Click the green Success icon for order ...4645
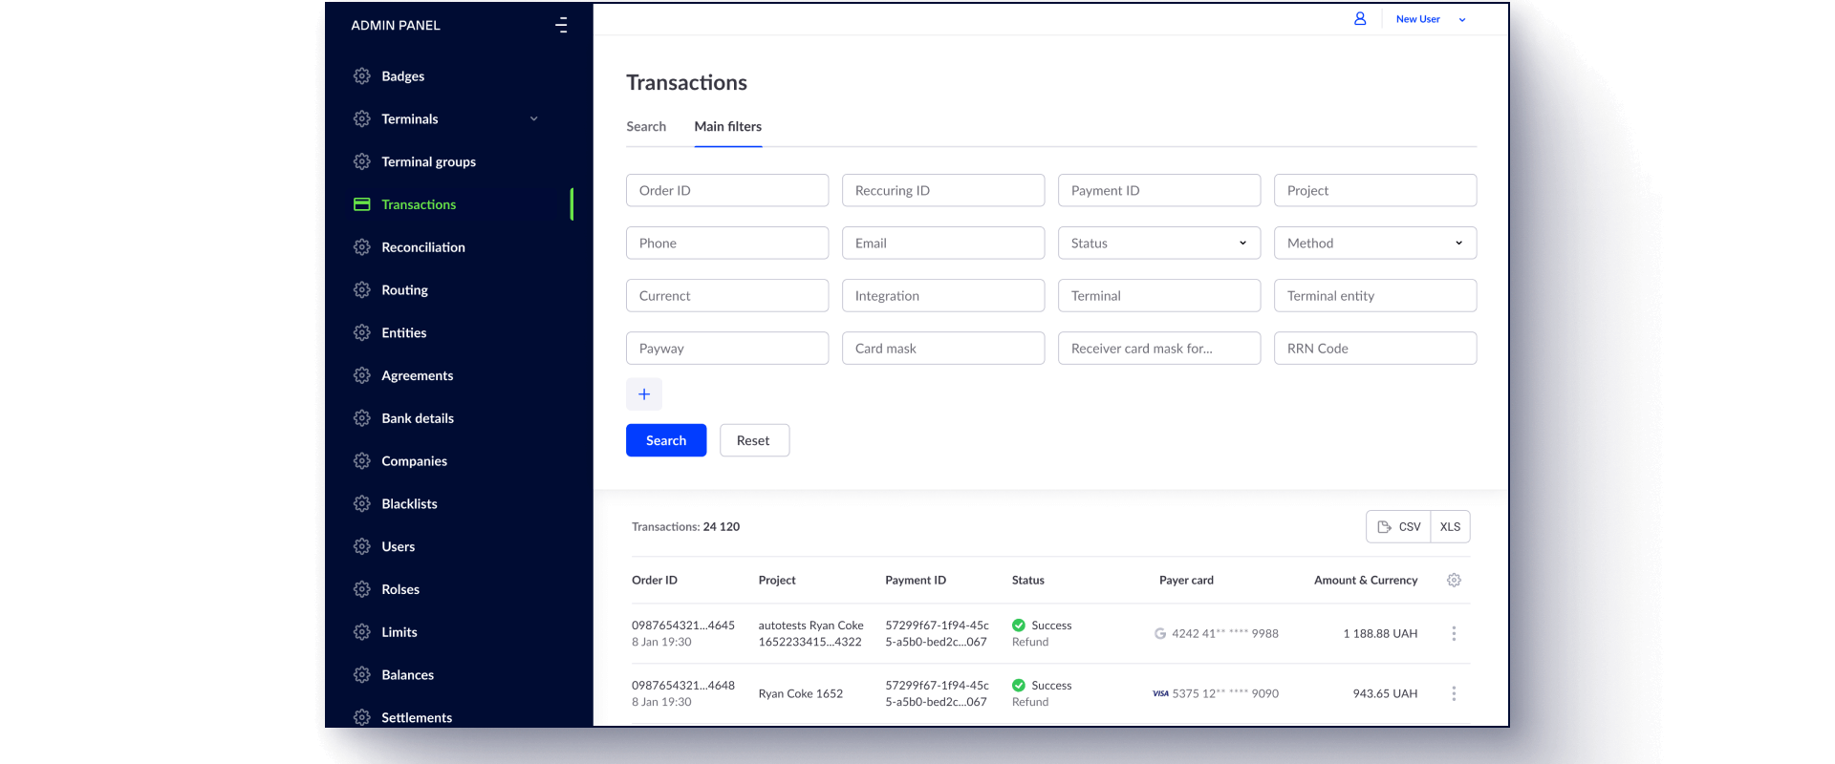 tap(1019, 626)
